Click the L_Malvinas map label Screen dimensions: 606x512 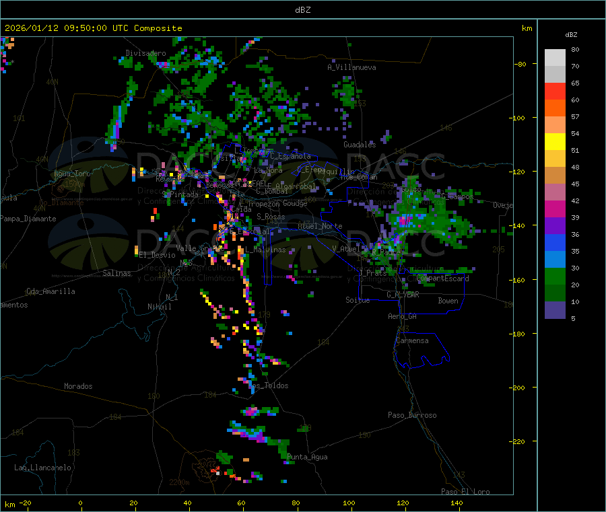click(x=265, y=250)
